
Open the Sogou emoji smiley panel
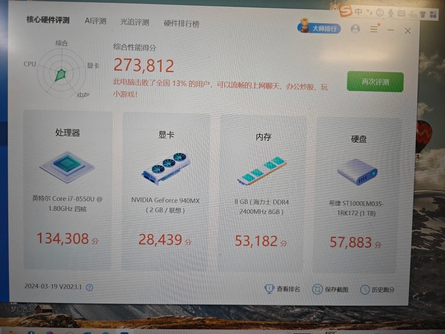[x=380, y=12]
